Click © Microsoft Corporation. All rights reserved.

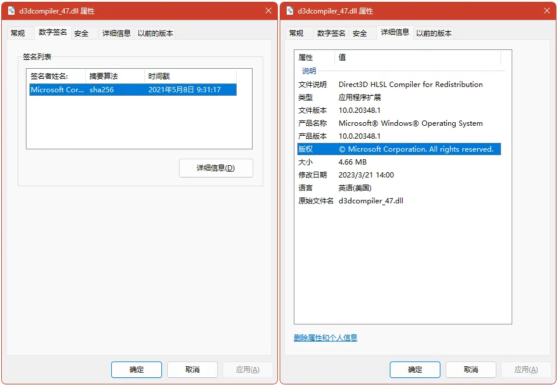(416, 149)
